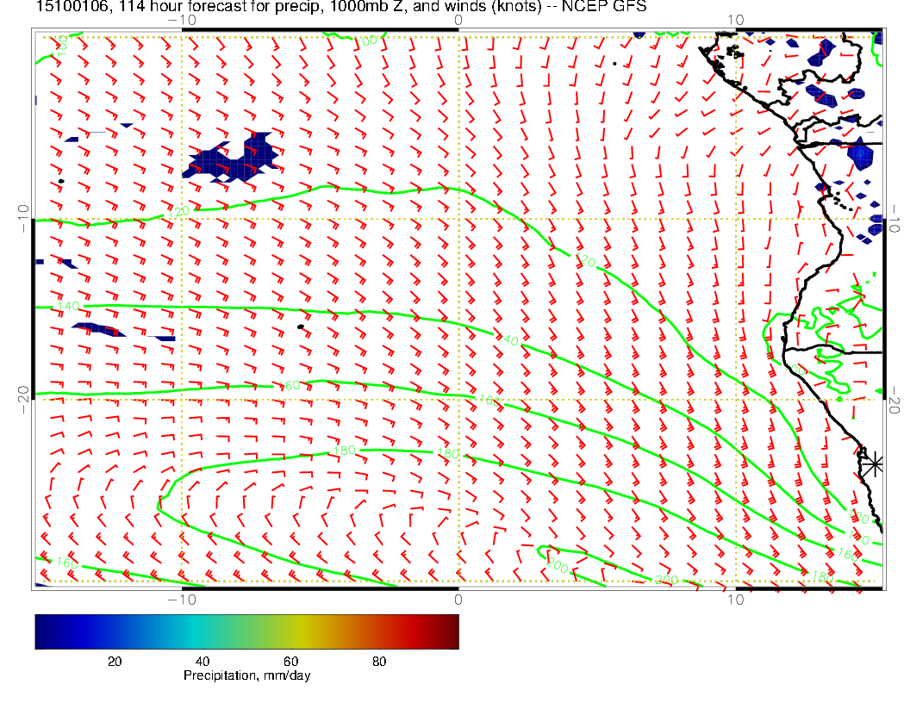
Task: Click the "-10" latitude label on the right axis
Action: [894, 219]
